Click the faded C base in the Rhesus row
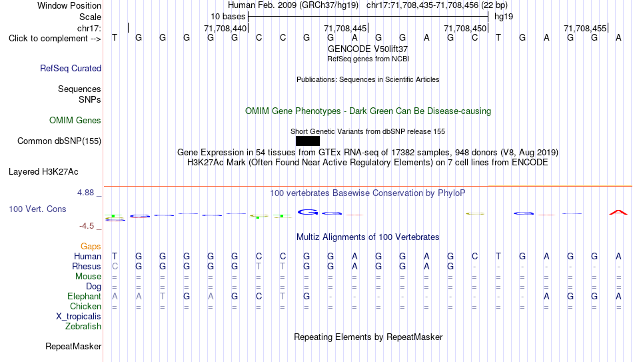633x362 pixels. (115, 267)
